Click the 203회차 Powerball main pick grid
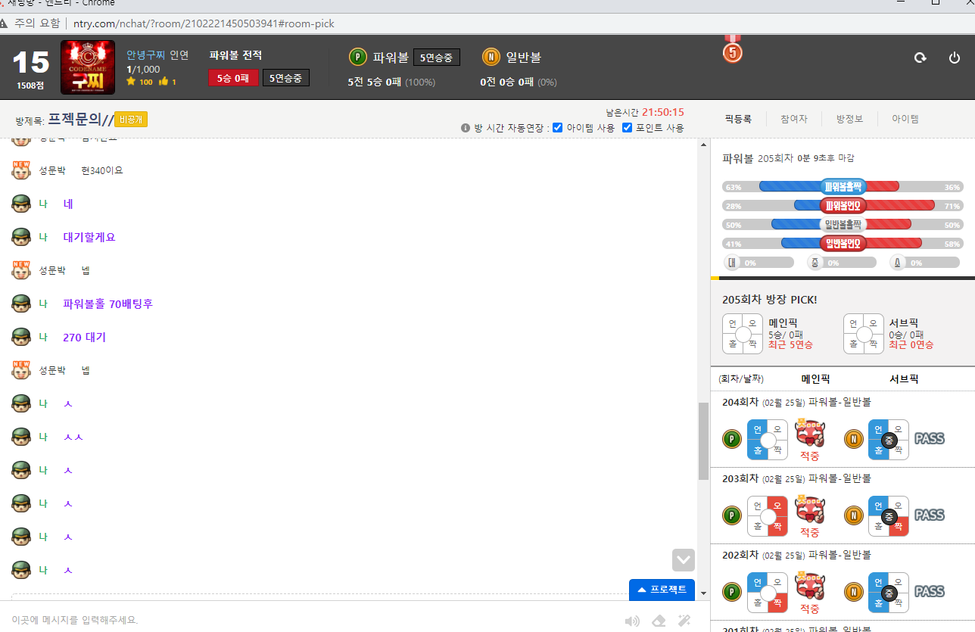The height and width of the screenshot is (632, 975). [x=768, y=516]
